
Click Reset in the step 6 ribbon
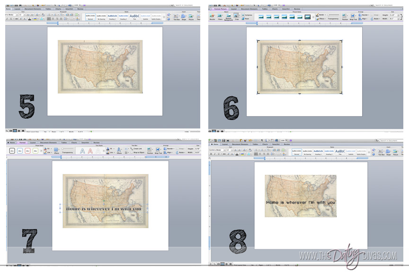[x=246, y=19]
